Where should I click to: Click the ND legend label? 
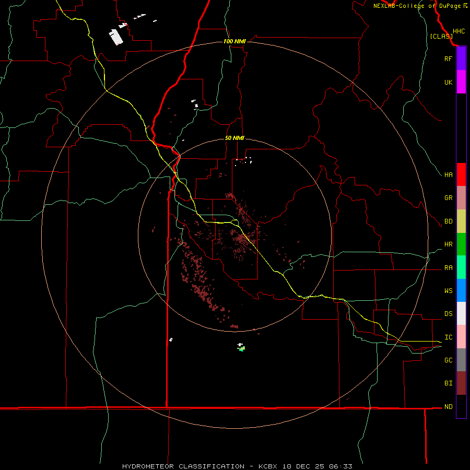(x=448, y=407)
